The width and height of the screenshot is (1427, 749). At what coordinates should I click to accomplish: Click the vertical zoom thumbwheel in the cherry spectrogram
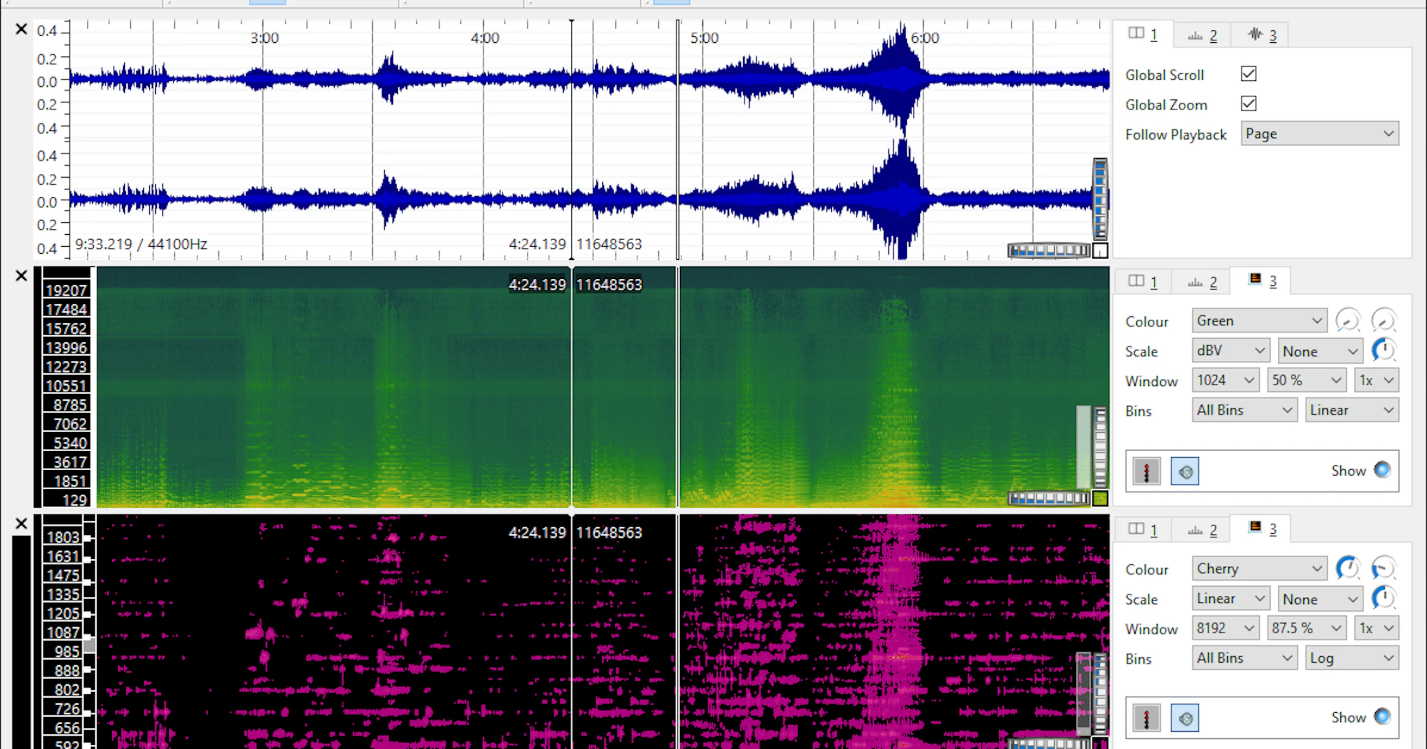pos(1100,694)
